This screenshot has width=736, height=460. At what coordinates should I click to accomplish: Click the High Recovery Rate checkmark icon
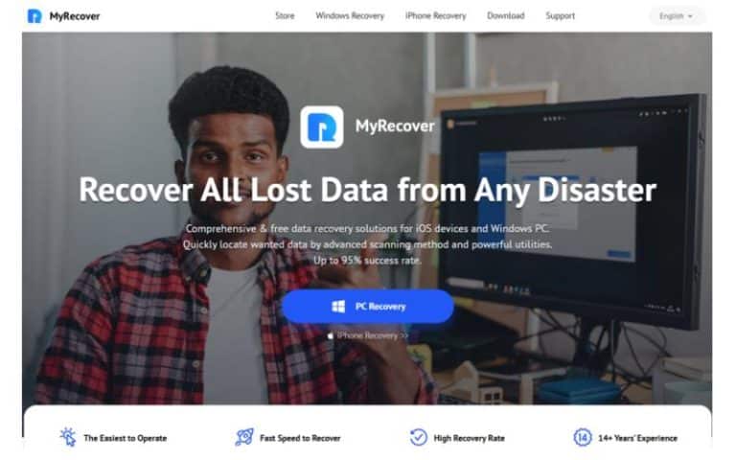[418, 437]
